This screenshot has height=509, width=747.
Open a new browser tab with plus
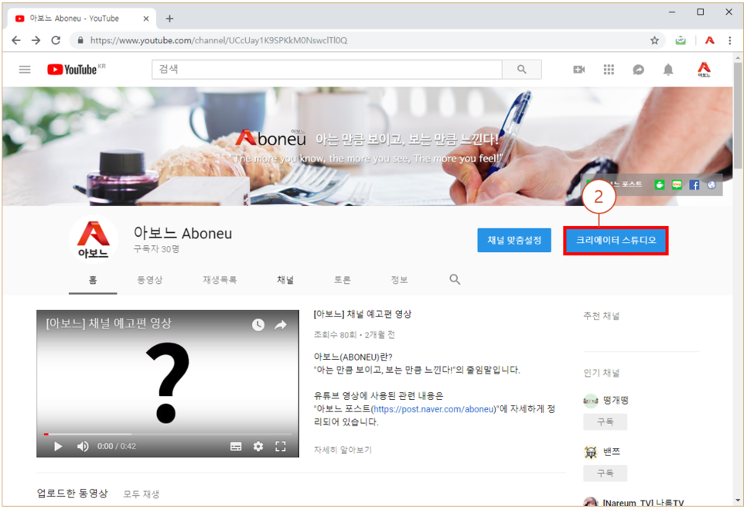(x=169, y=19)
